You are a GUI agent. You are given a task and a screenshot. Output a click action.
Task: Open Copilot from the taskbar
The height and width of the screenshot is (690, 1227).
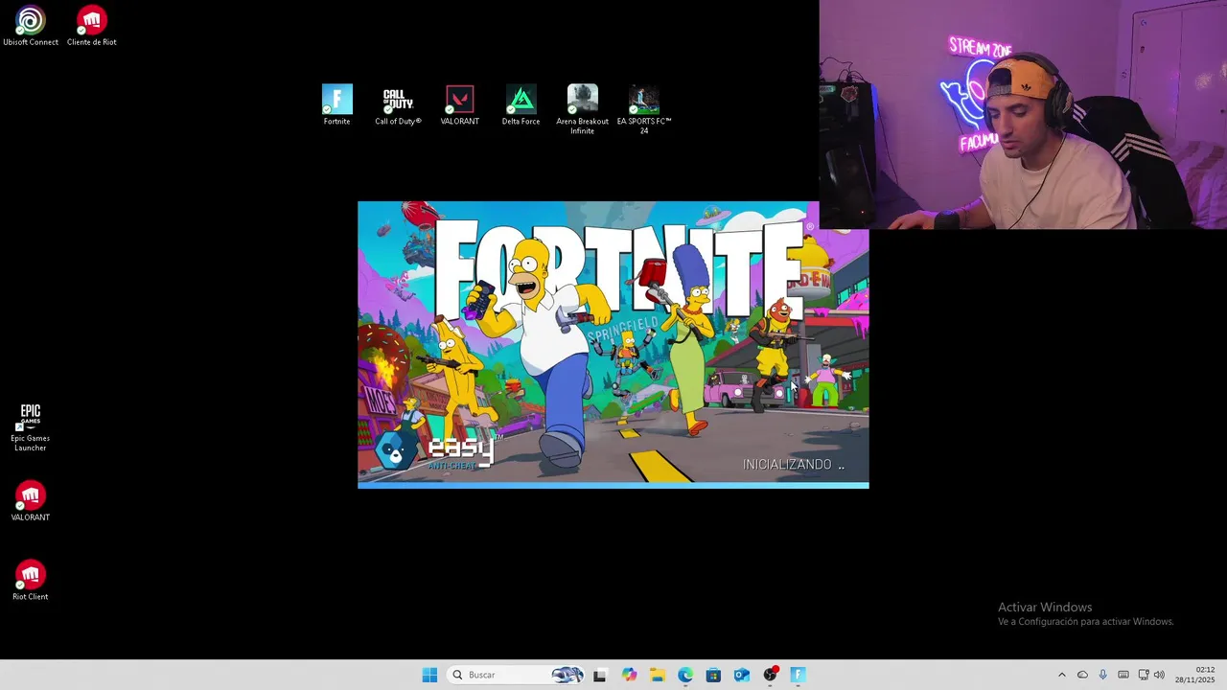[629, 675]
